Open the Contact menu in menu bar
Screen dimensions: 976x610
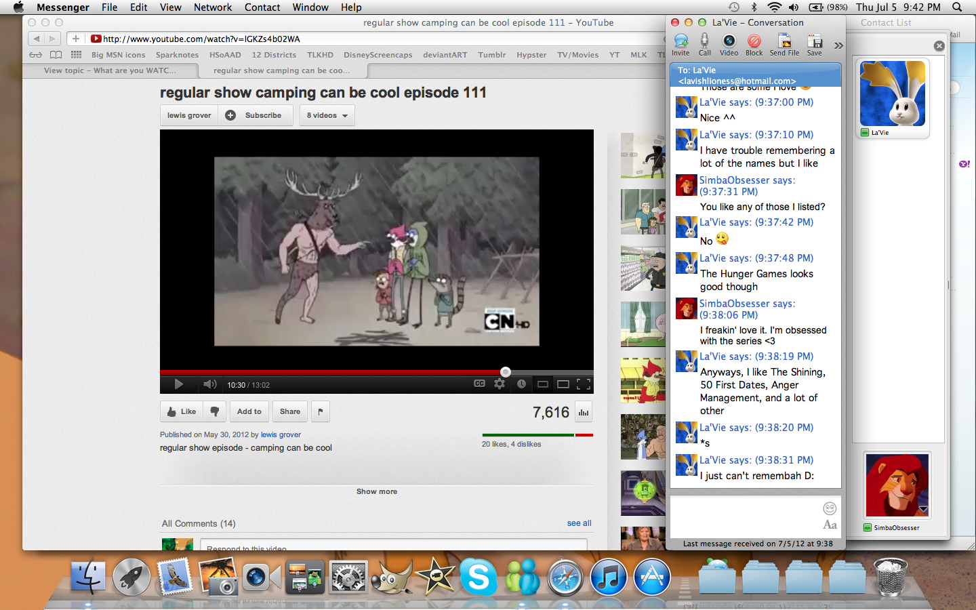262,7
